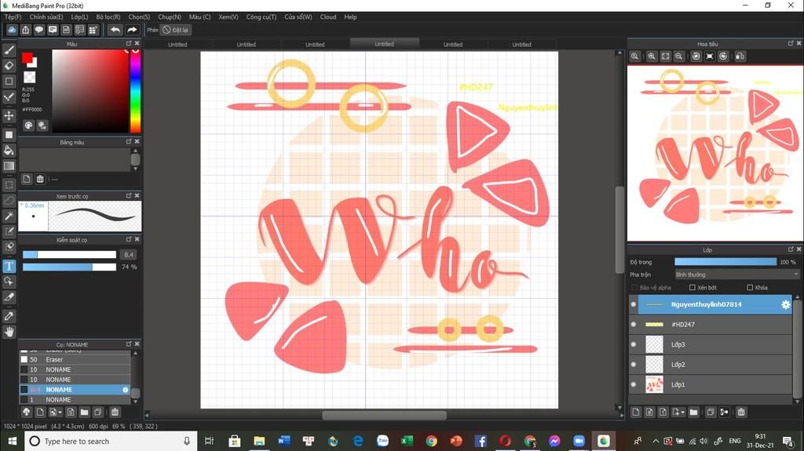Image resolution: width=804 pixels, height=451 pixels.
Task: Select the Hand tool
Action: (9, 332)
